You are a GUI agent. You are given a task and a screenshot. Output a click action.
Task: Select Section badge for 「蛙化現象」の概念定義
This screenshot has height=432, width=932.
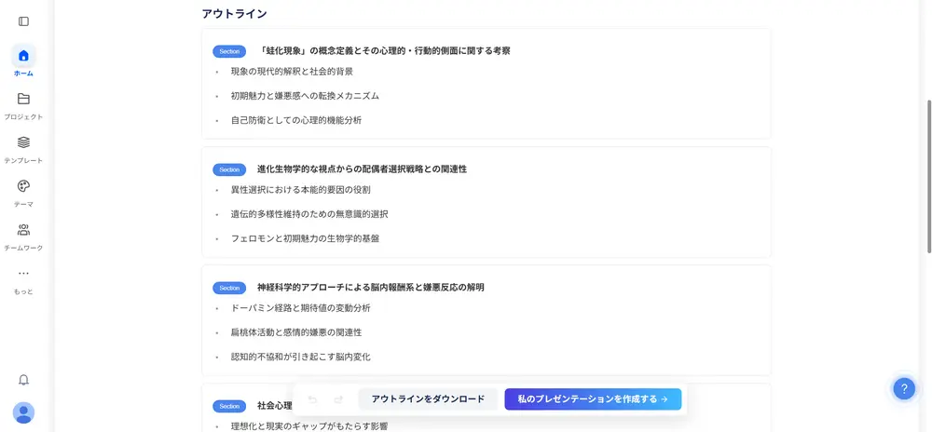click(x=229, y=51)
